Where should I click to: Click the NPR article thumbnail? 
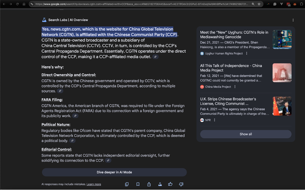[282, 106]
